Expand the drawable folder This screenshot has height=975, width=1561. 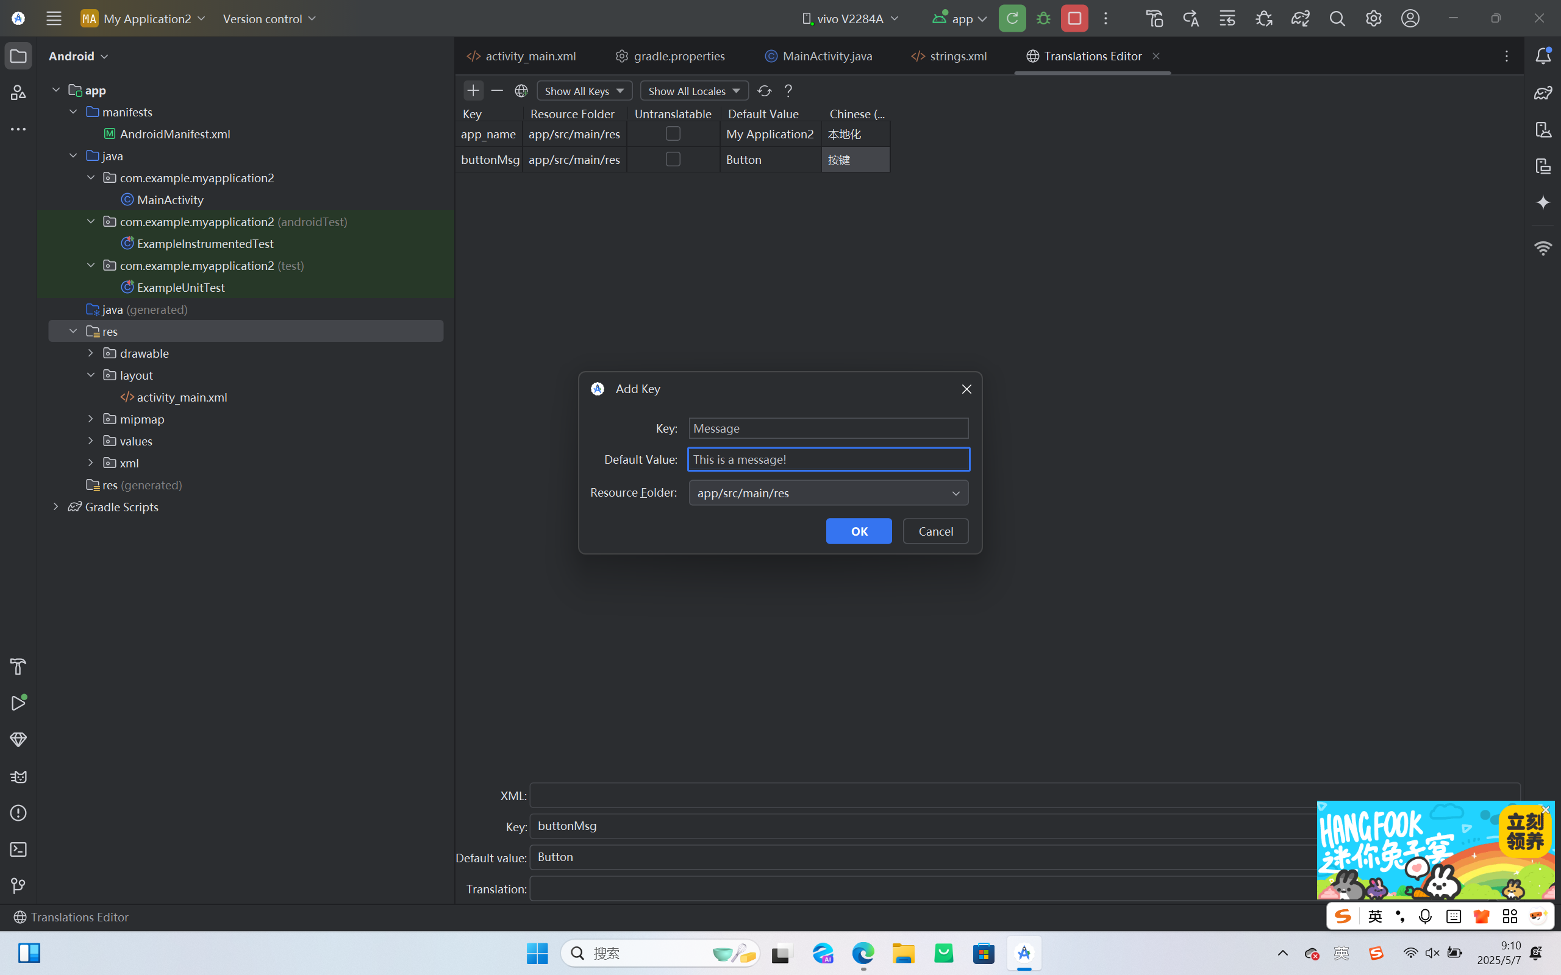[91, 353]
